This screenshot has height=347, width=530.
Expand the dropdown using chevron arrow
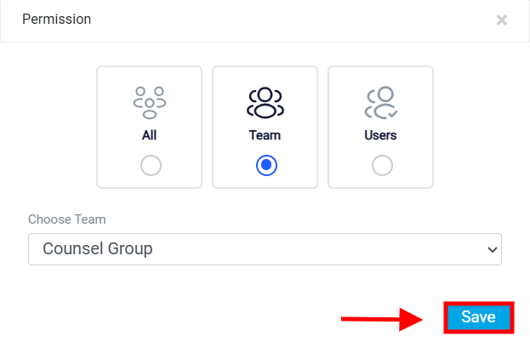click(x=492, y=250)
